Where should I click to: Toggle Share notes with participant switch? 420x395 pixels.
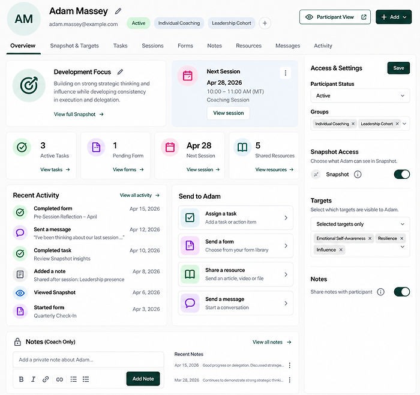(402, 292)
